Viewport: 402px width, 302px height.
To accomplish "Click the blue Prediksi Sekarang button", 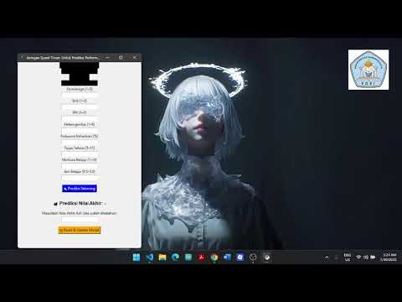I will (80, 189).
